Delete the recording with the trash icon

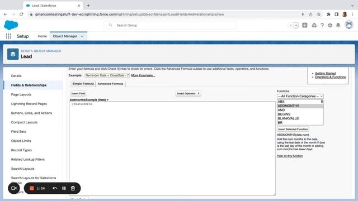[x=73, y=188]
